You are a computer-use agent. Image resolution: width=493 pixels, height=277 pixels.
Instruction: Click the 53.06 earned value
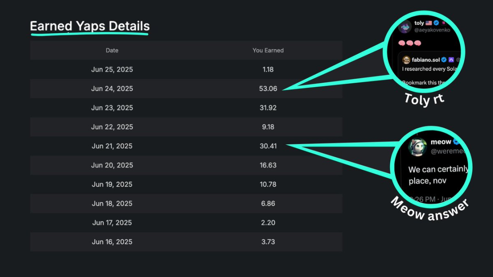[268, 89]
